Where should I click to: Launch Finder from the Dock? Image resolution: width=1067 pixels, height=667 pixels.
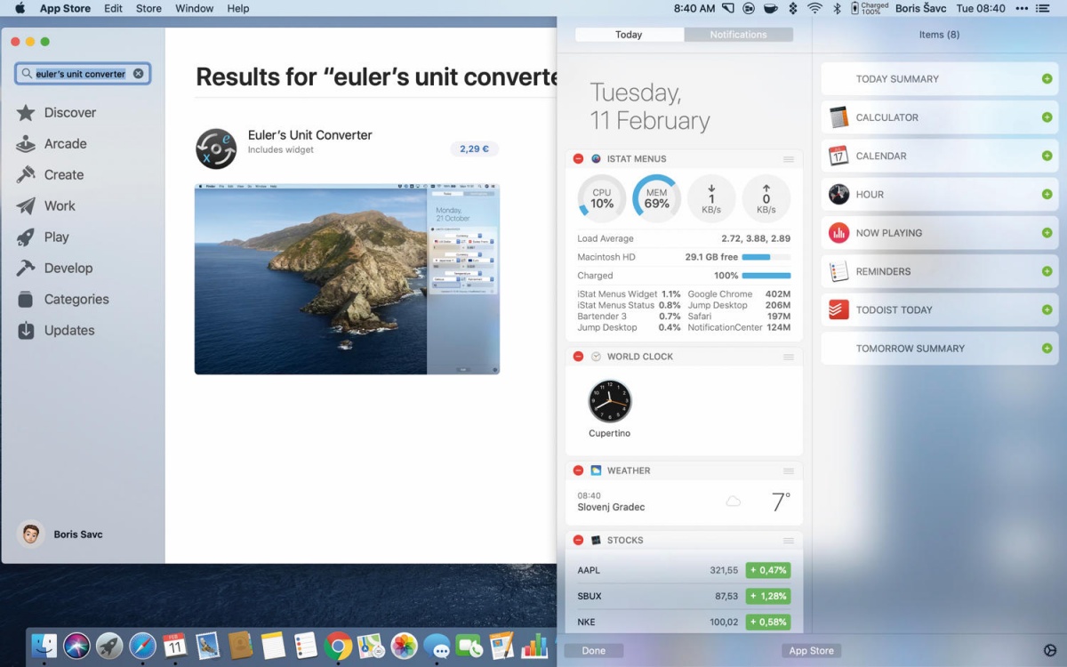(x=44, y=646)
